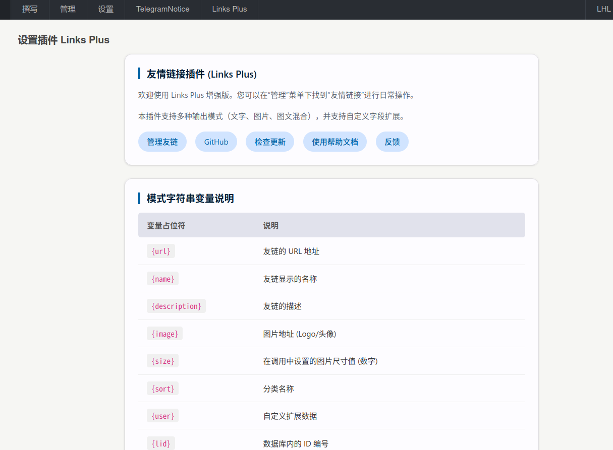Screen dimensions: 613x450
Task: Open the GitHub link button
Action: pyautogui.click(x=216, y=142)
